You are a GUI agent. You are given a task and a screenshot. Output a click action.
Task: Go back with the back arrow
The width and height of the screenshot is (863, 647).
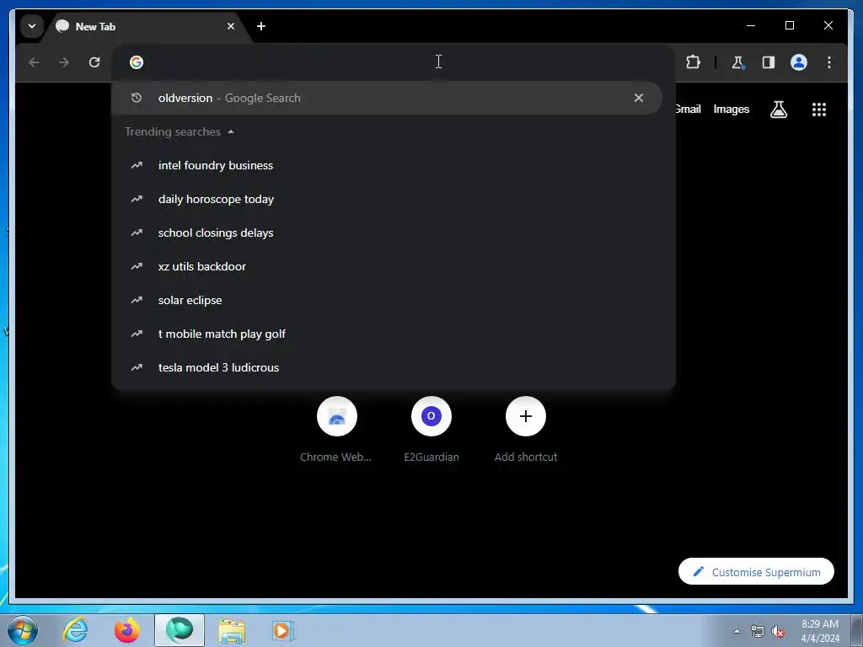click(x=34, y=62)
